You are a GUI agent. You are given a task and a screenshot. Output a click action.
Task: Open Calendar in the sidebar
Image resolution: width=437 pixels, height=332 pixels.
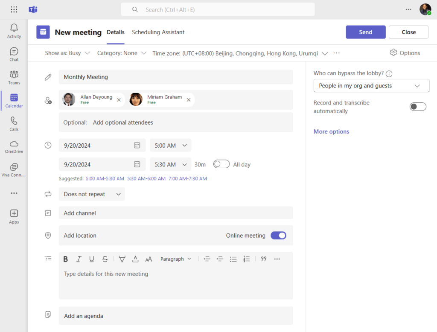[x=14, y=101]
